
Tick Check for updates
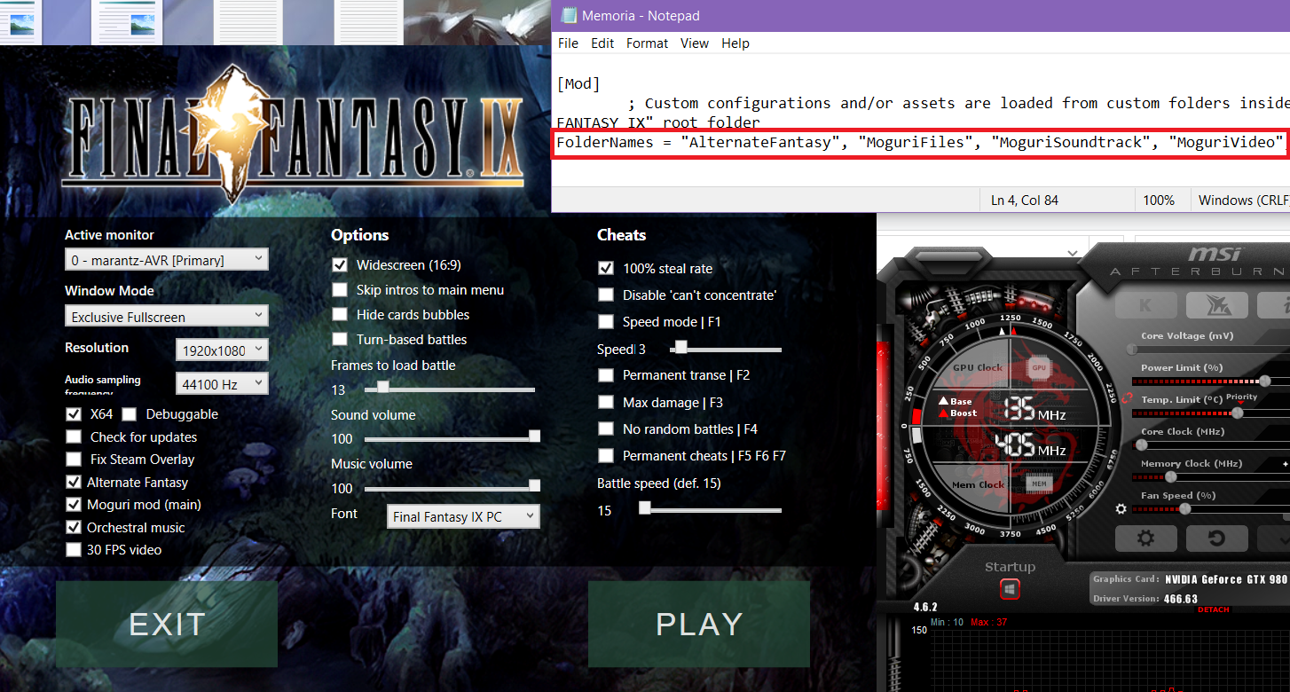73,436
